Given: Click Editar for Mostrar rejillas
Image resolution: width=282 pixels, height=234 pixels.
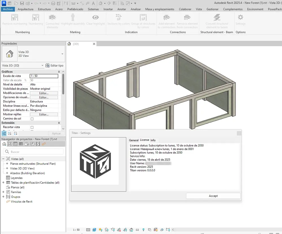Looking at the screenshot, I should [44, 115].
